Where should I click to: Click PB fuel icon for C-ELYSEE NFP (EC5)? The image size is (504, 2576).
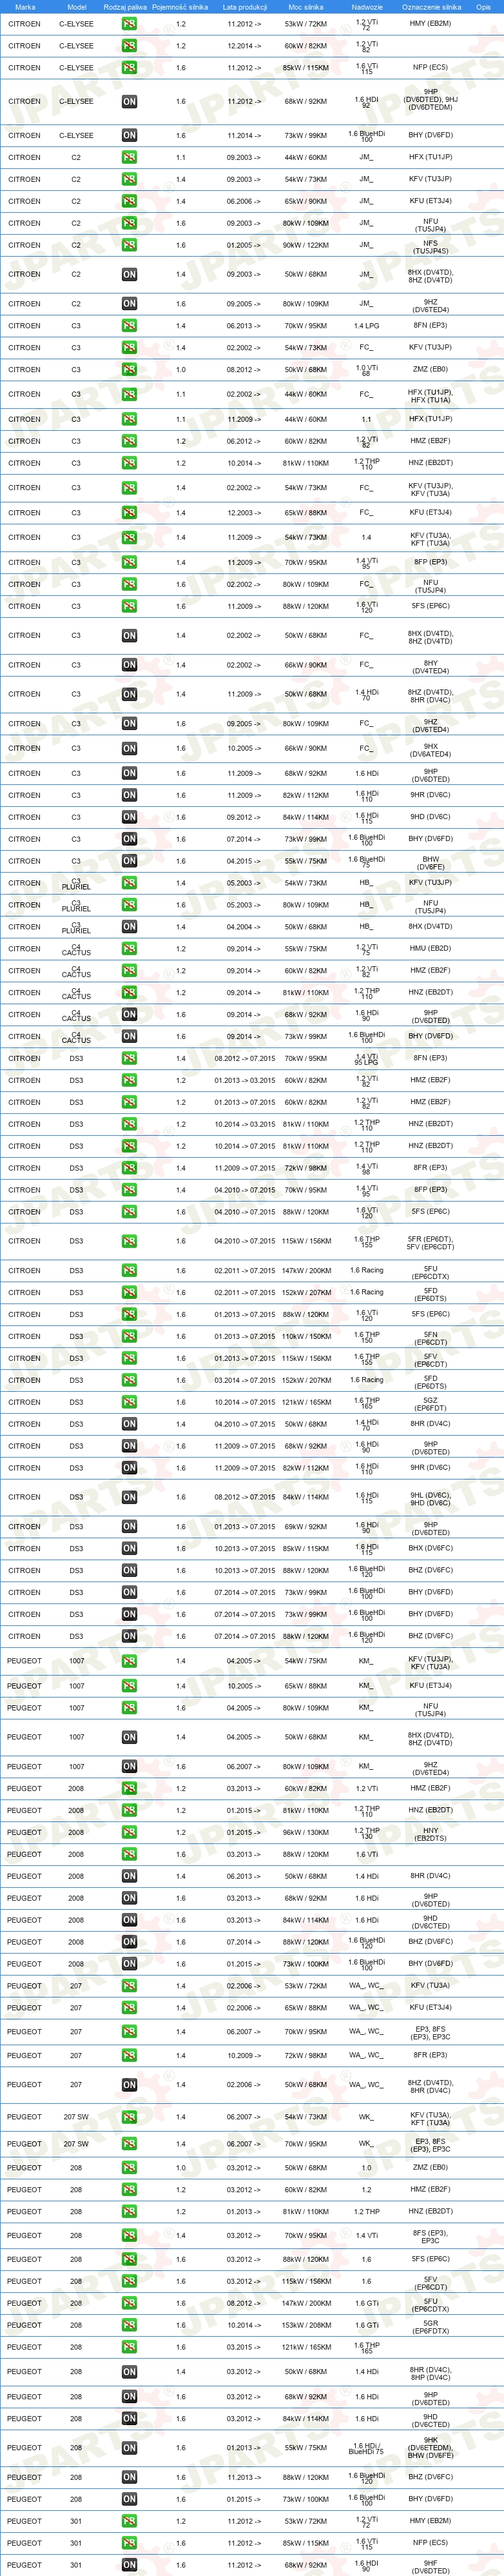tap(129, 68)
